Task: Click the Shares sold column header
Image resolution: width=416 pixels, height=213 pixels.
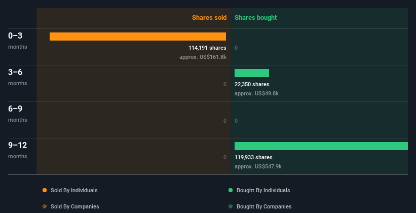Action: 209,18
